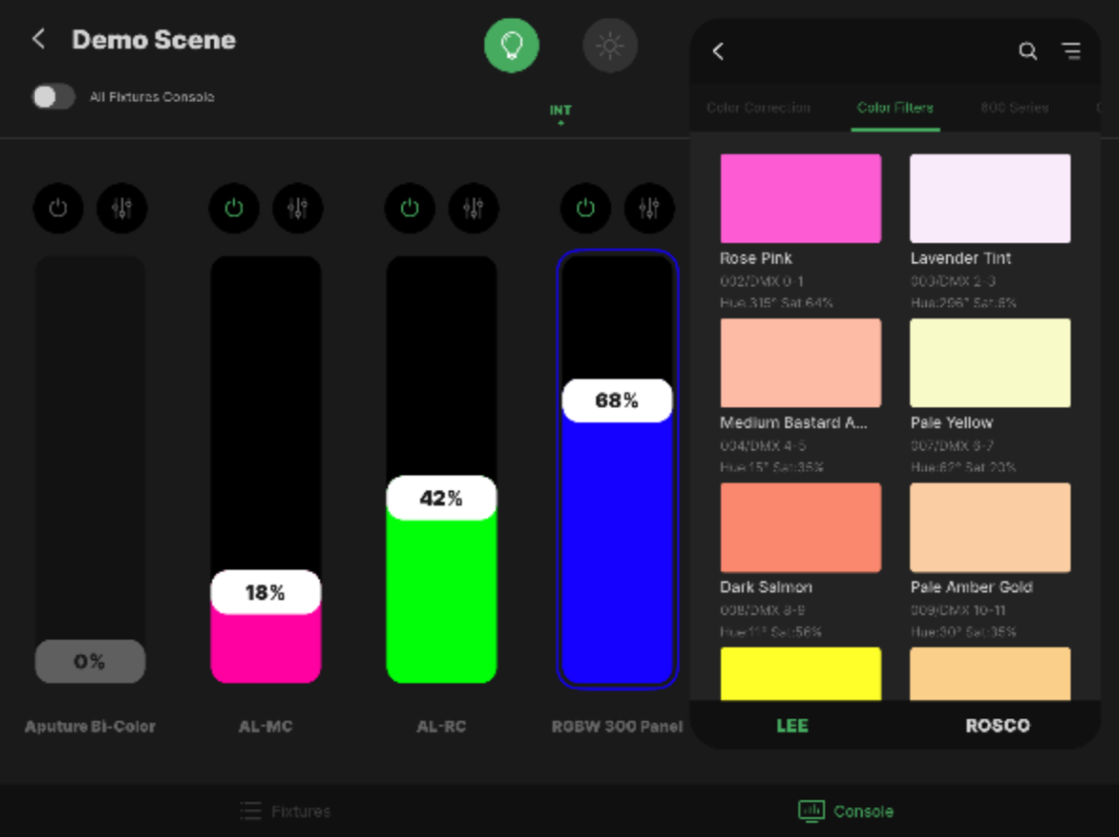Enable the All Fixtures Console switch
Image resolution: width=1119 pixels, height=837 pixels.
(53, 97)
